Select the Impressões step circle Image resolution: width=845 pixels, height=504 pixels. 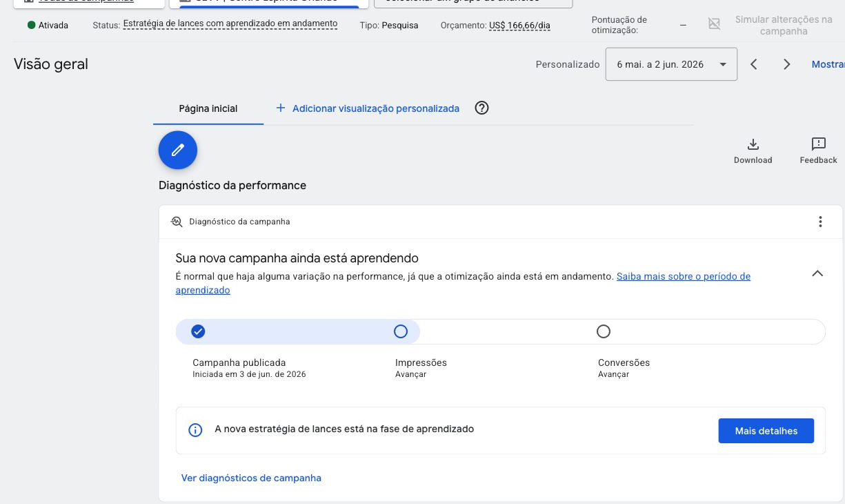click(x=401, y=331)
